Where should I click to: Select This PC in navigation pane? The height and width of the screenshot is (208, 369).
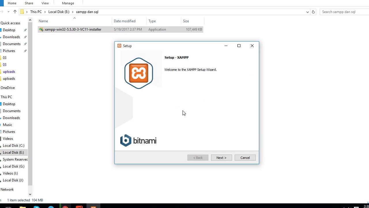(6, 97)
